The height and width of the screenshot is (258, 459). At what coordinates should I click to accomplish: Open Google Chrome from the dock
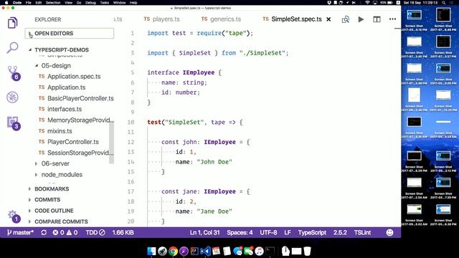pyautogui.click(x=173, y=251)
